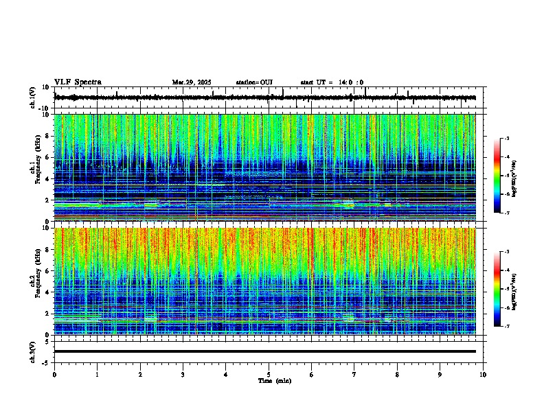The width and height of the screenshot is (544, 420).
Task: Click the "0" tick on Time axis
Action: coord(54,375)
